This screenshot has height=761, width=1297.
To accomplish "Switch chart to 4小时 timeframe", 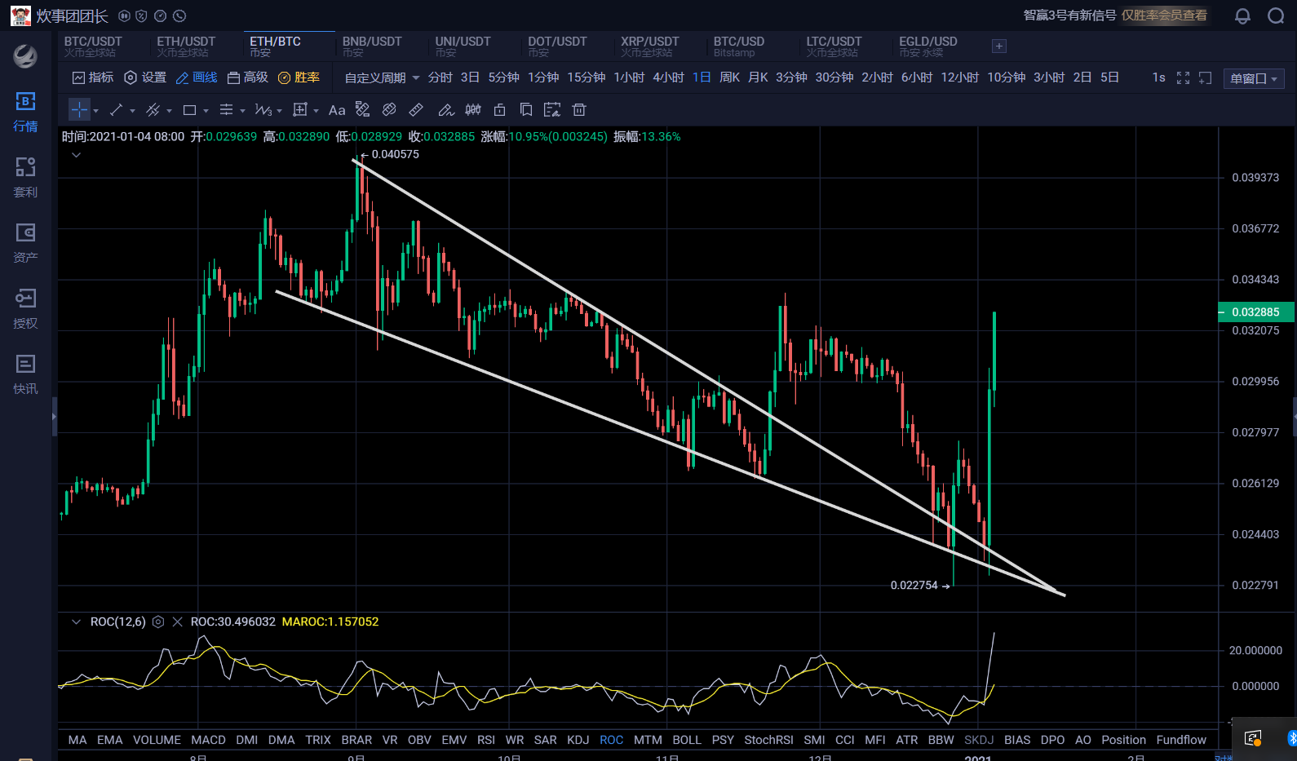I will [x=668, y=77].
